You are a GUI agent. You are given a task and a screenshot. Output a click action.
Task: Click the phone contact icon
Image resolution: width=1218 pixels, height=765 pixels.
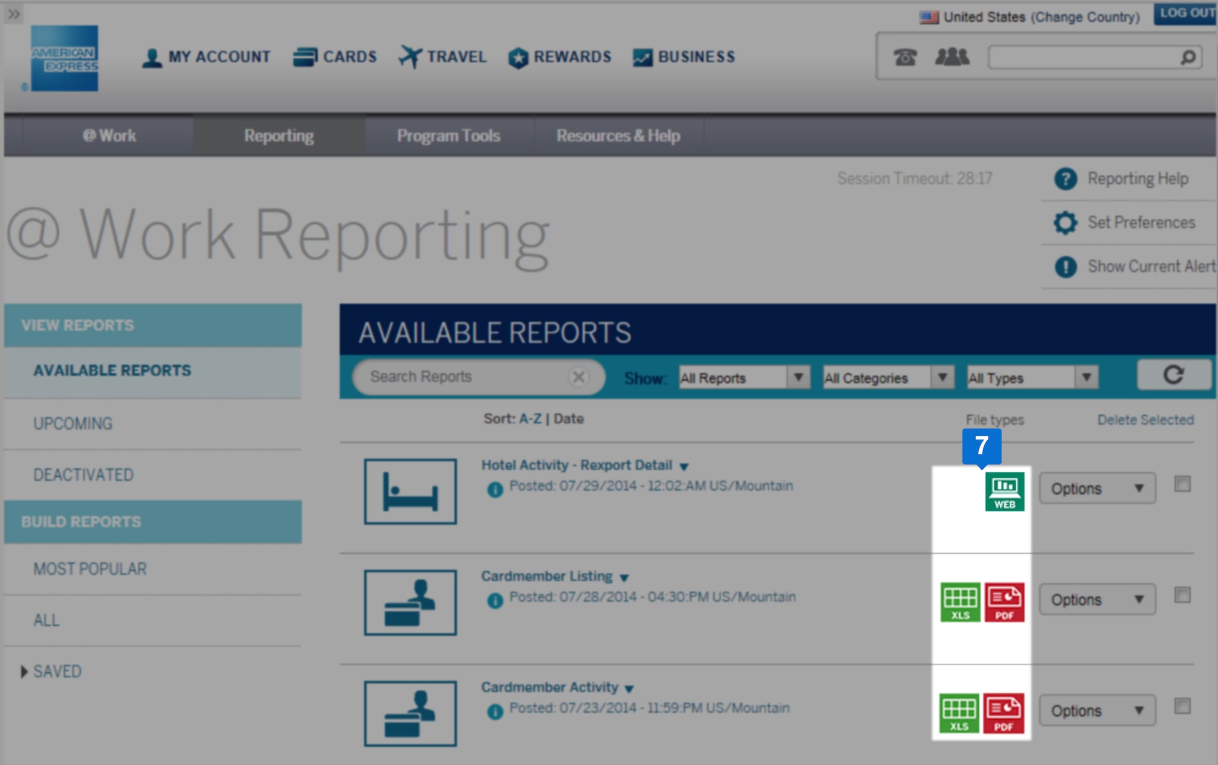click(905, 57)
